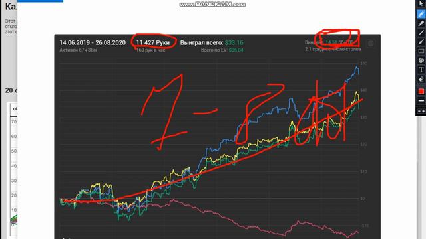Select the blue pencil drawing tool
This screenshot has height=239, width=426.
[x=421, y=14]
